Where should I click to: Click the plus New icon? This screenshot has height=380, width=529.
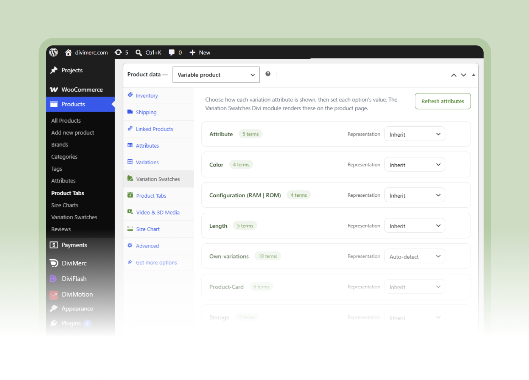point(192,53)
